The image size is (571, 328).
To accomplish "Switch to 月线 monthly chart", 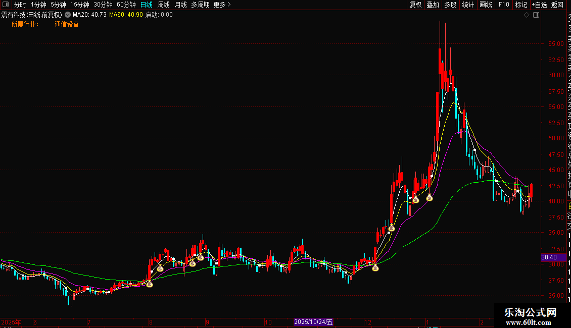I will click(180, 5).
